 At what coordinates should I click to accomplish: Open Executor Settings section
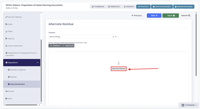tap(22, 17)
